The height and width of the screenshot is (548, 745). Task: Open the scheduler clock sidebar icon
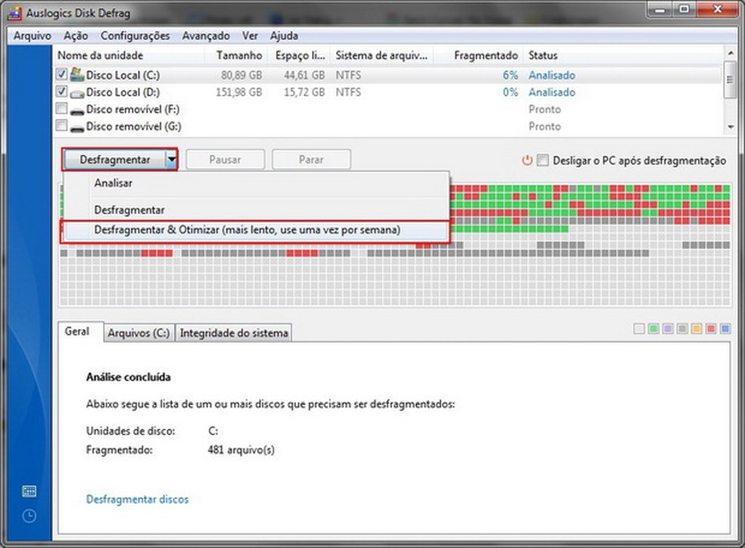tap(29, 515)
